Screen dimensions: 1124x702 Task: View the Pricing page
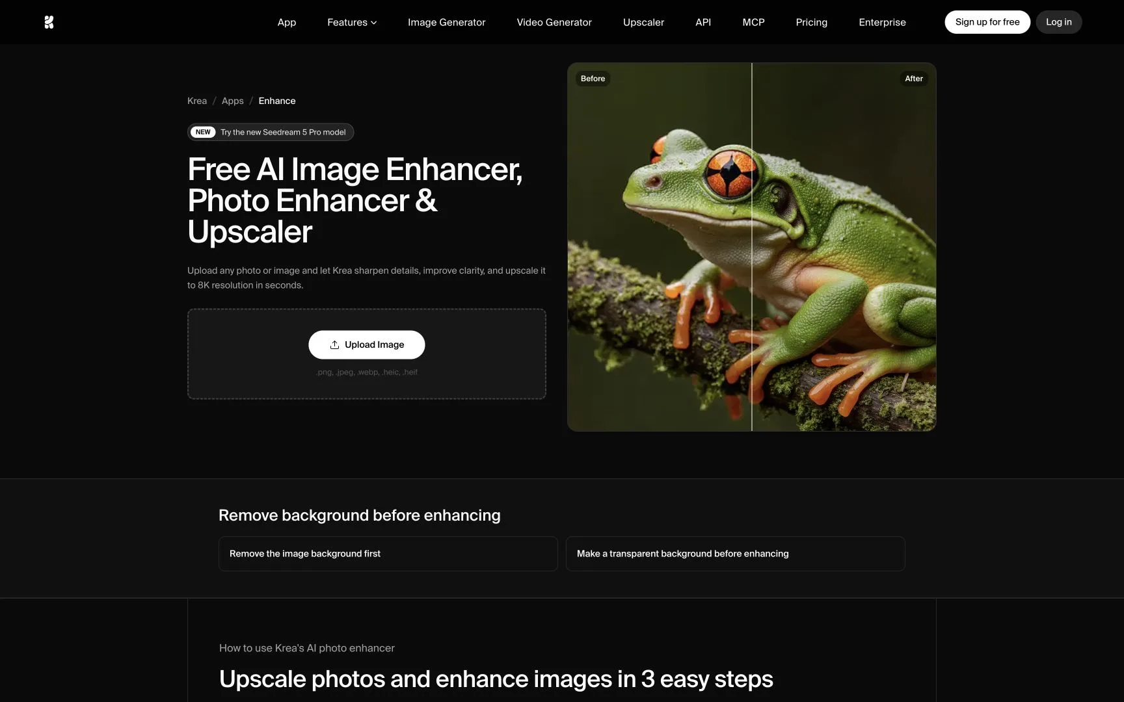click(x=812, y=22)
